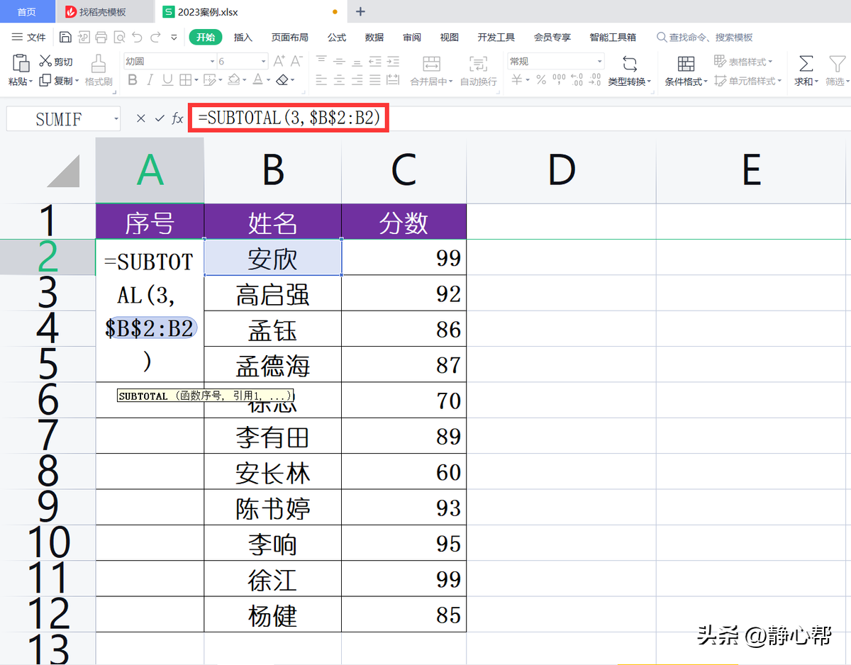Viewport: 851px width, 665px height.
Task: Click the fill color bucket icon
Action: (233, 80)
